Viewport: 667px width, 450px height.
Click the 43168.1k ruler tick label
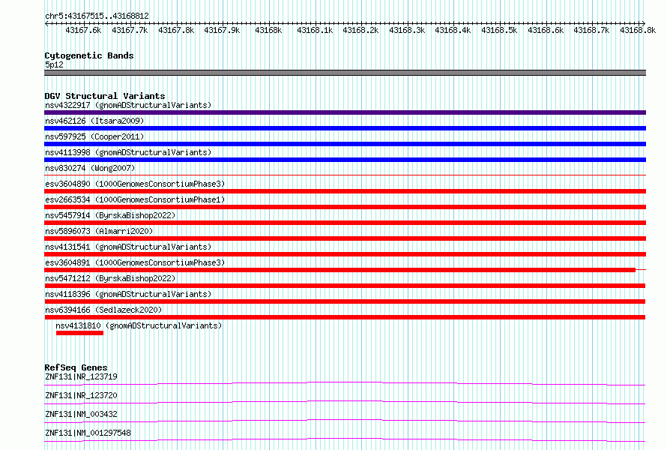coord(315,30)
